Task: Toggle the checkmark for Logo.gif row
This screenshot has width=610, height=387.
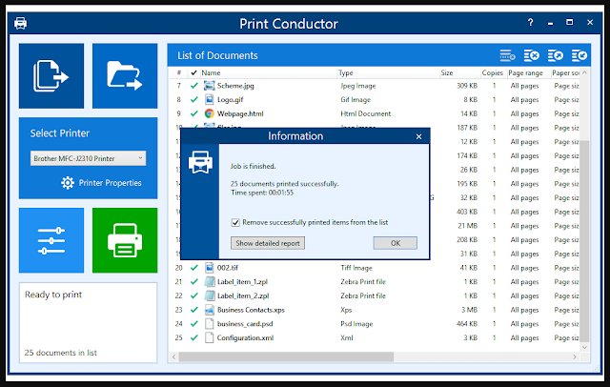Action: 194,99
